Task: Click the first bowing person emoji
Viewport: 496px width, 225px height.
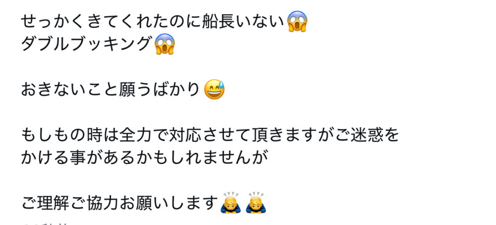Action: pyautogui.click(x=231, y=203)
